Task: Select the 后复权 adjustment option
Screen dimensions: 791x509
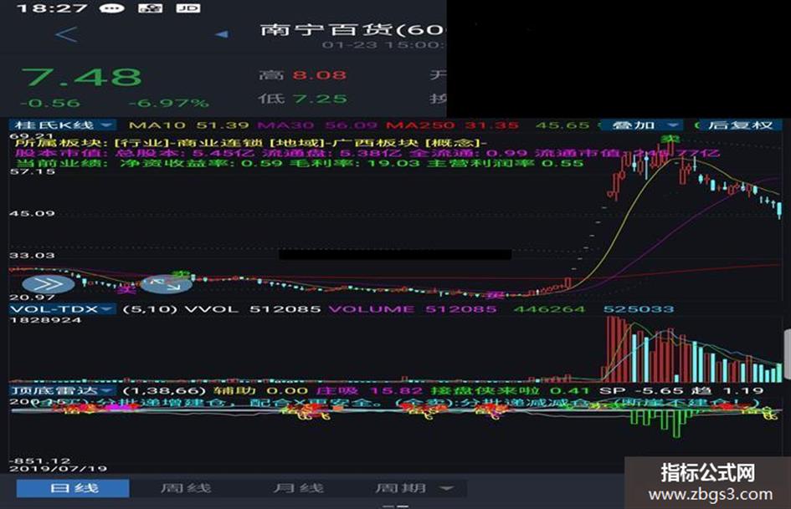Action: coord(739,125)
